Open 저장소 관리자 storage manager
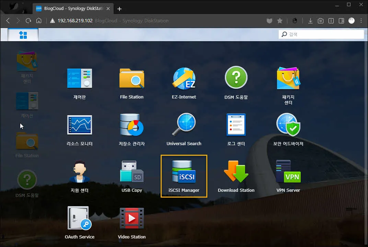Image resolution: width=368 pixels, height=247 pixels. tap(132, 130)
